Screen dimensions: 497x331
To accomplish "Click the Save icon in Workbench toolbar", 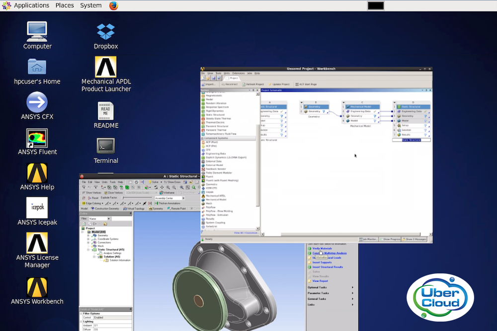I will point(214,78).
